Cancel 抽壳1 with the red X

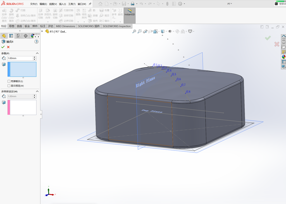(x=8, y=47)
